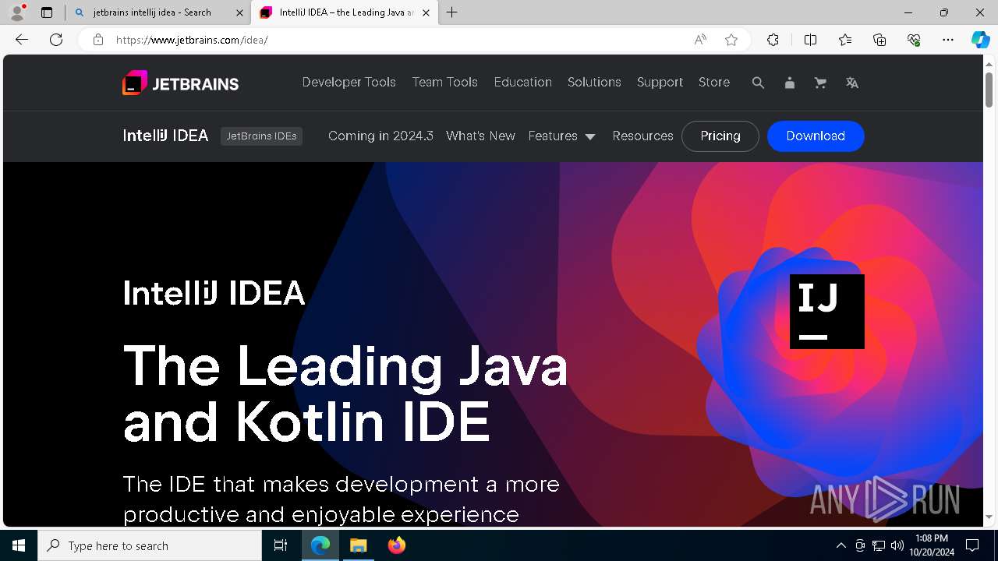Open the network tray icon

(879, 545)
